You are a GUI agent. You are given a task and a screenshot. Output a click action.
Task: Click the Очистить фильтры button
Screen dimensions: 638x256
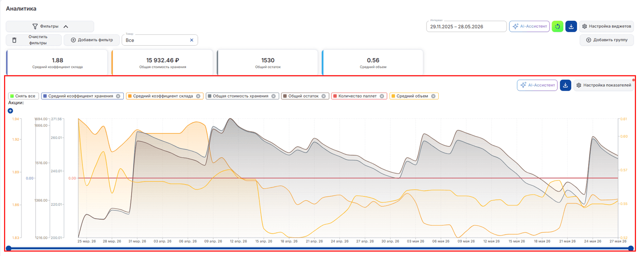34,40
